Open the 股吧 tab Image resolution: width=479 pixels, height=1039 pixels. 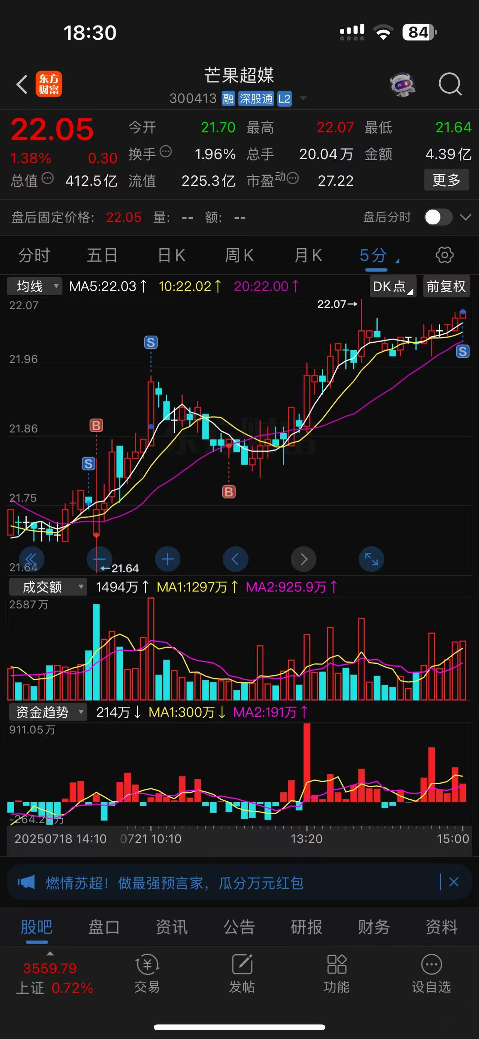[x=37, y=927]
